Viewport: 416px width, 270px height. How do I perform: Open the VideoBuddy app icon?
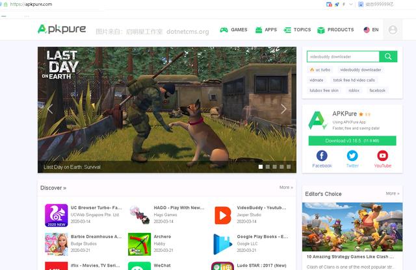pos(222,215)
